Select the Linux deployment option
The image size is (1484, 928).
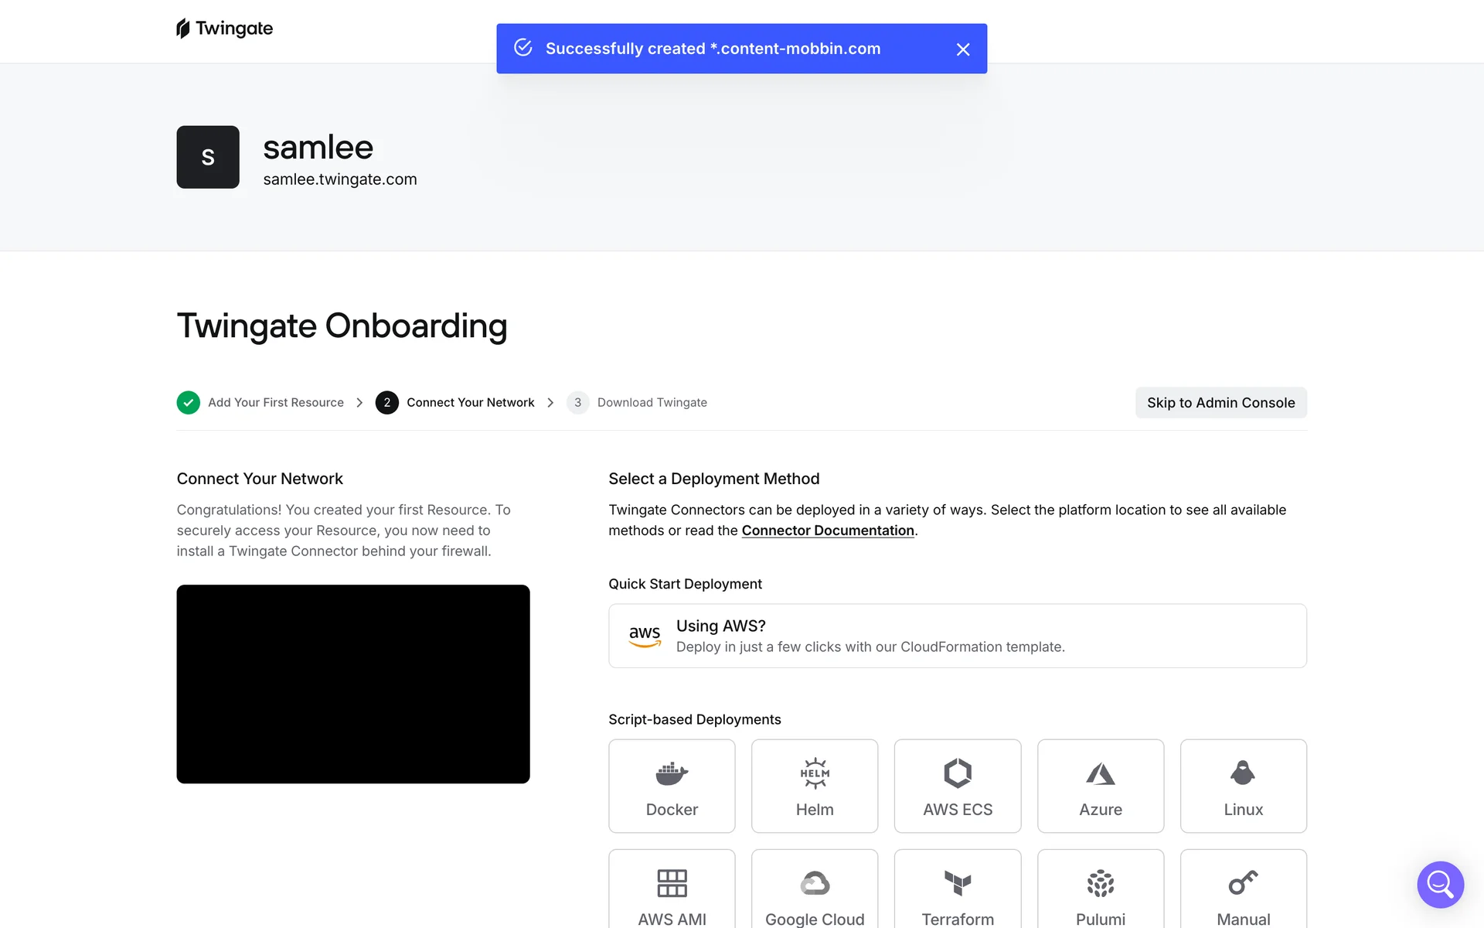pos(1243,786)
